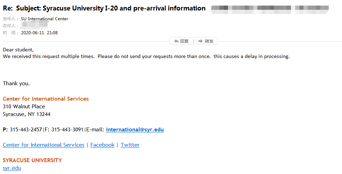Click the fax number 315-443-3091

click(67, 130)
